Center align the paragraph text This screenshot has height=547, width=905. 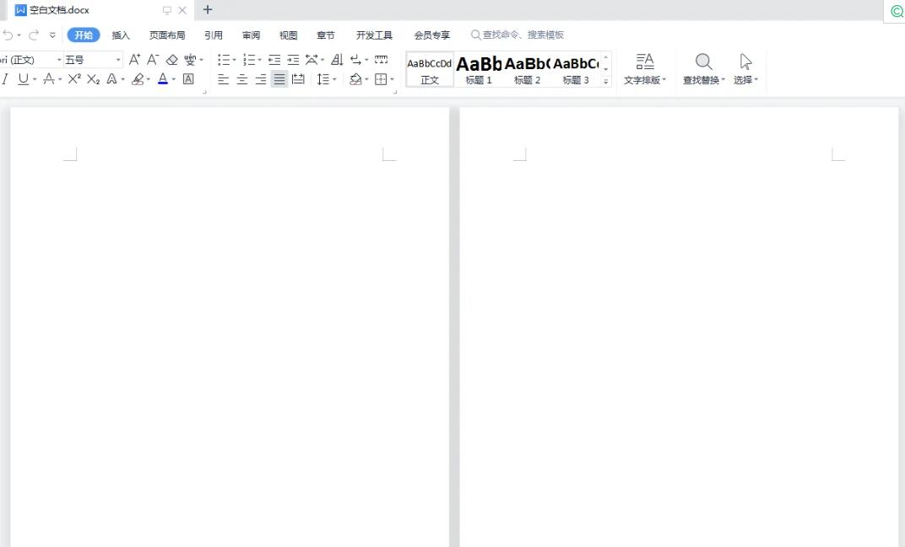pyautogui.click(x=242, y=79)
